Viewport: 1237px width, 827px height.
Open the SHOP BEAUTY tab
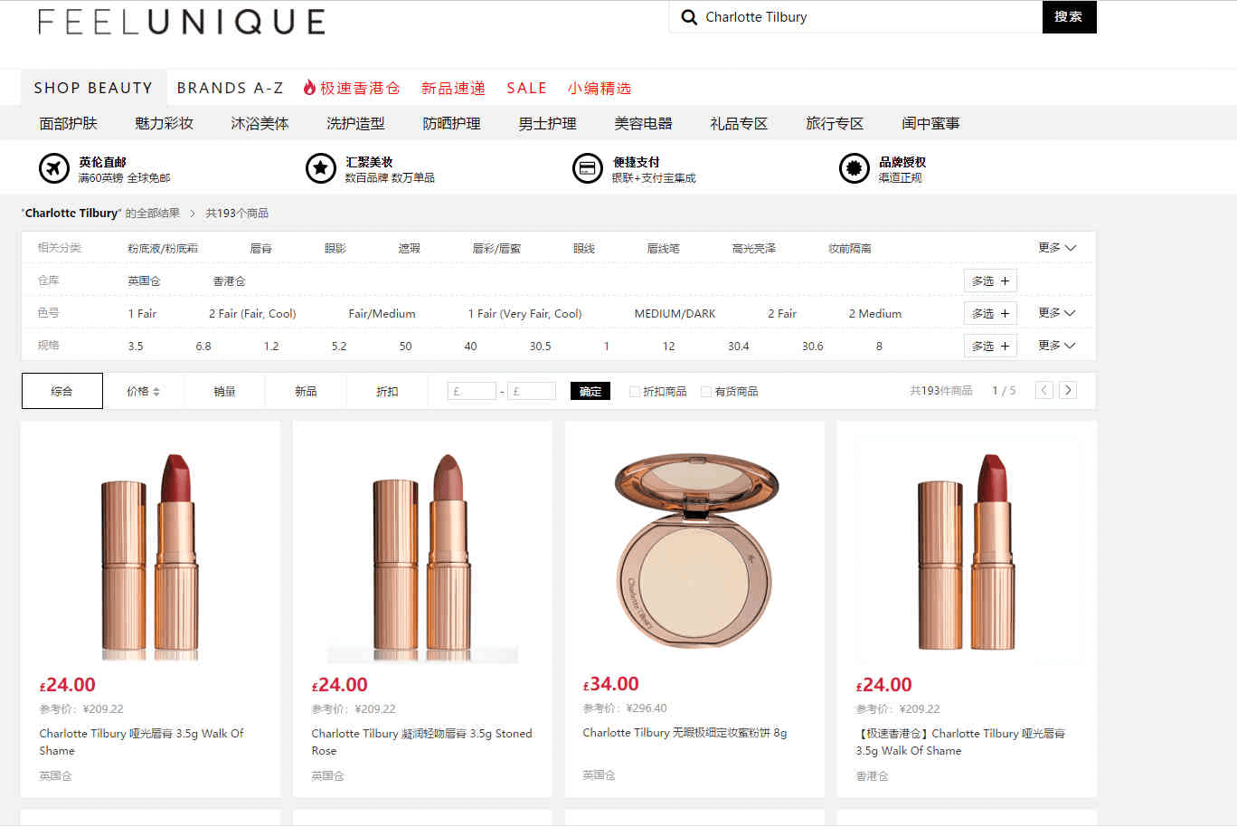click(x=93, y=88)
